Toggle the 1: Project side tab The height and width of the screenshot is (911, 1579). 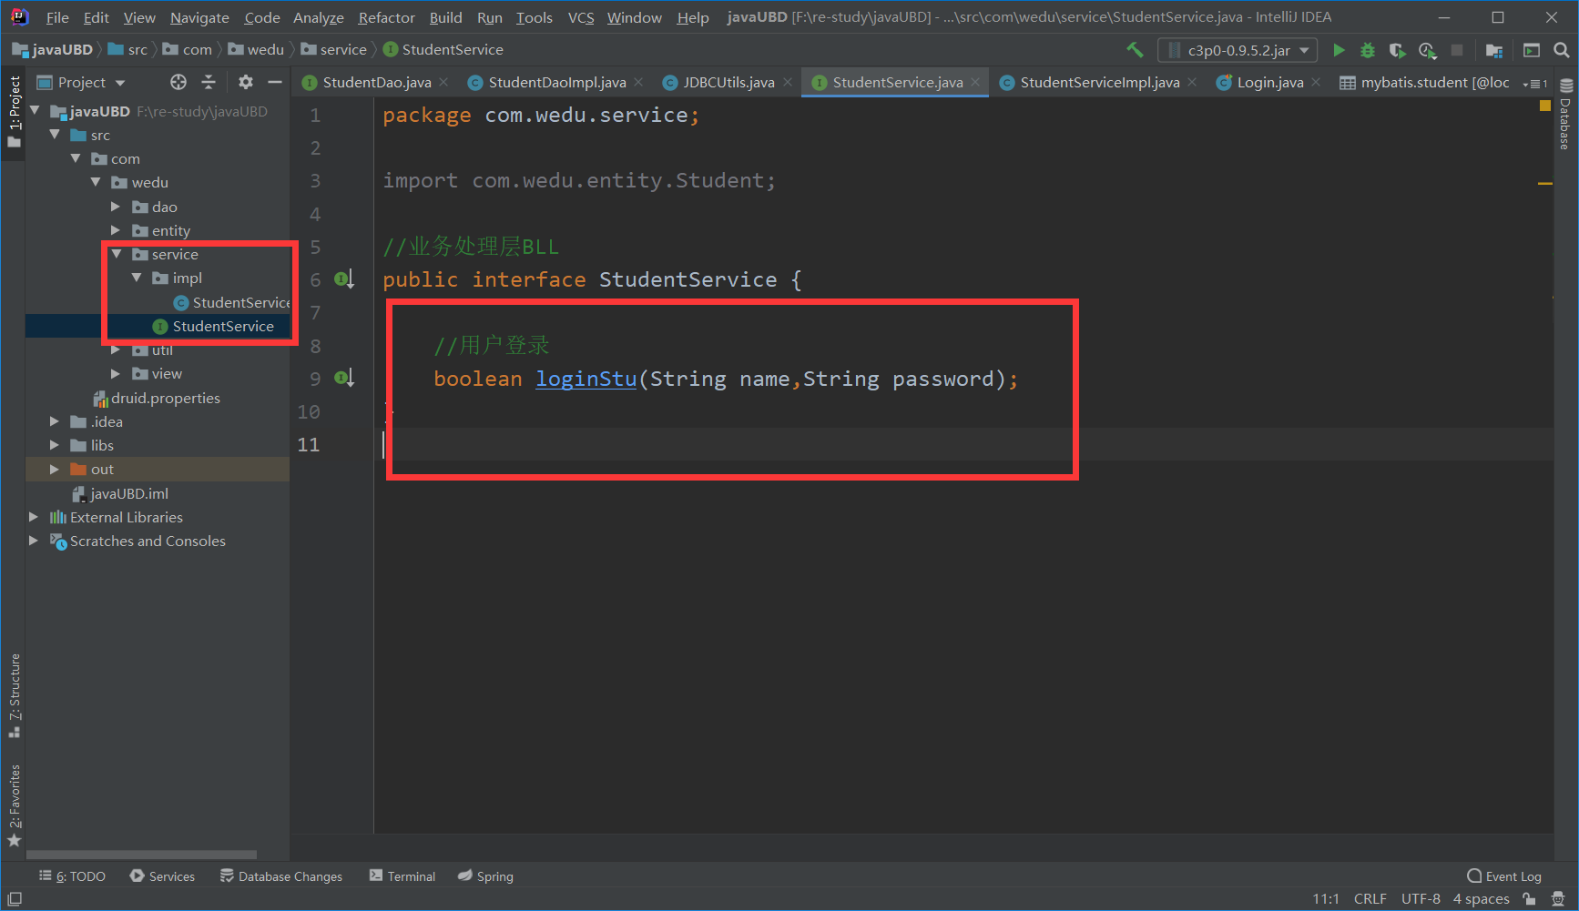(14, 112)
